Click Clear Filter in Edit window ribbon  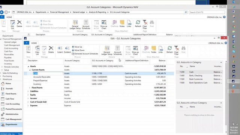[177, 50]
